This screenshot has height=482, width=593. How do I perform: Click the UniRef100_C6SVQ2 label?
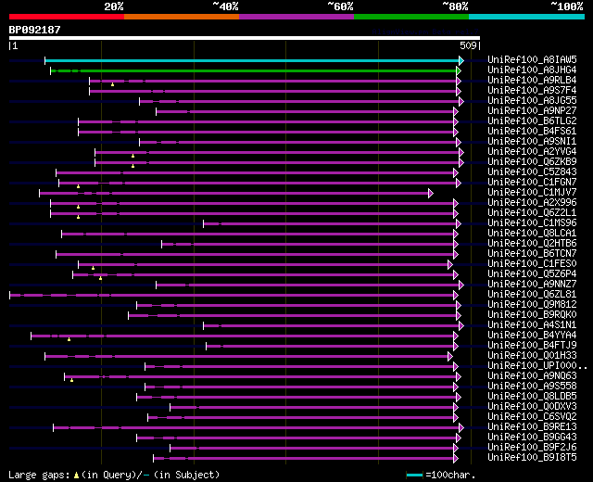[x=532, y=417]
